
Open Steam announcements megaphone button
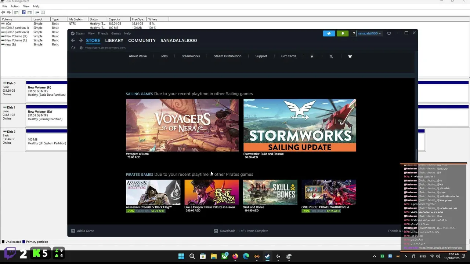[x=329, y=33]
